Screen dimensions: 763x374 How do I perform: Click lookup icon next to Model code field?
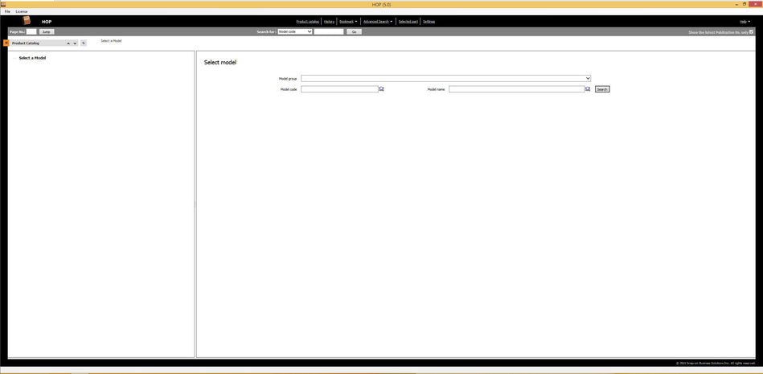(x=382, y=89)
